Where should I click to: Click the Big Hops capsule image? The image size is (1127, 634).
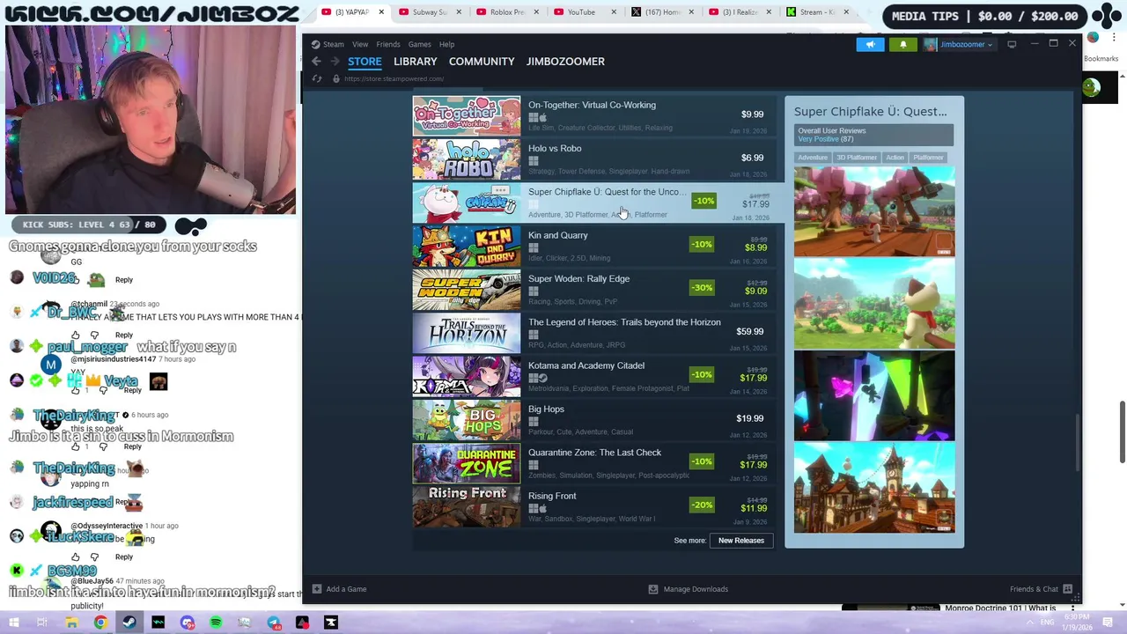[x=467, y=419]
